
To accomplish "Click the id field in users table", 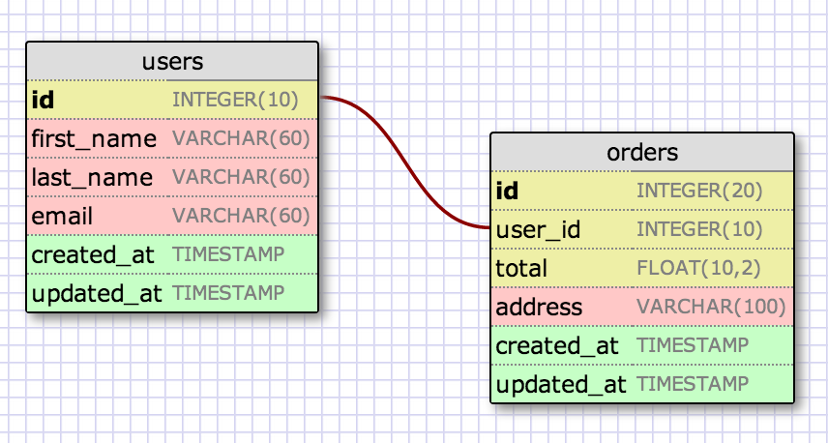I will tap(44, 99).
